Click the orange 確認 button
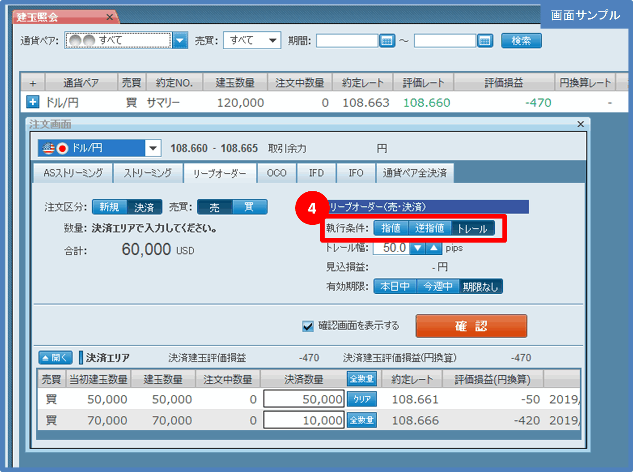The height and width of the screenshot is (472, 633). [471, 326]
